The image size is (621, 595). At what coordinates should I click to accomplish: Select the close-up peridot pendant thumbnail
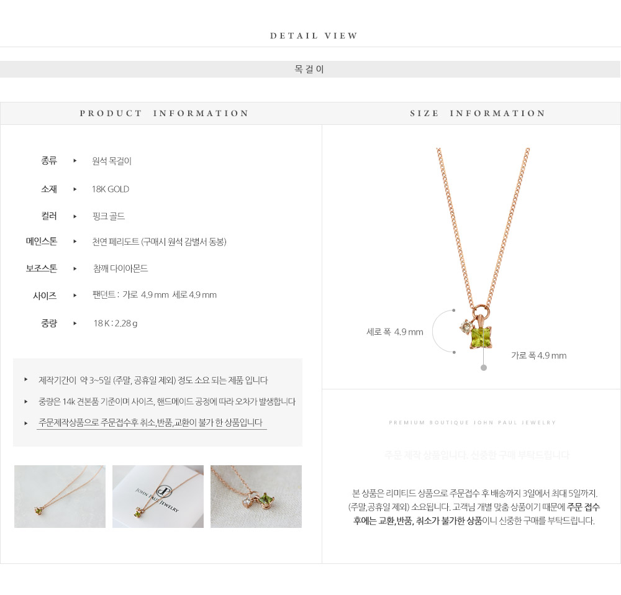(x=256, y=496)
